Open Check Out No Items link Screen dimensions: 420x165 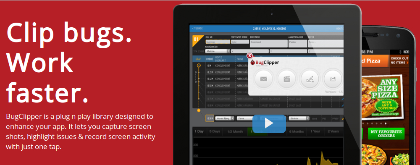pyautogui.click(x=399, y=60)
